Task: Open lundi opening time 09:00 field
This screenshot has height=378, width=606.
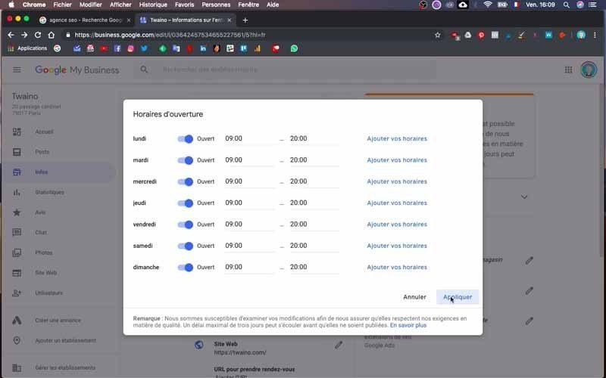Action: [250, 139]
